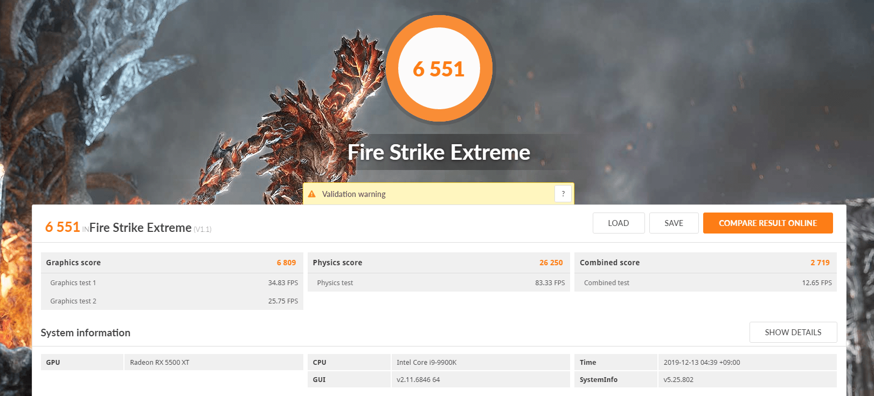Select the Graphics score label
This screenshot has width=874, height=396.
pos(73,263)
